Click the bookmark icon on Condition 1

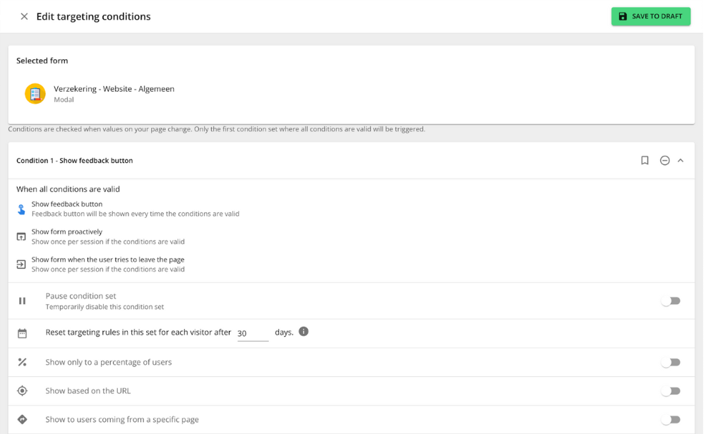point(645,161)
